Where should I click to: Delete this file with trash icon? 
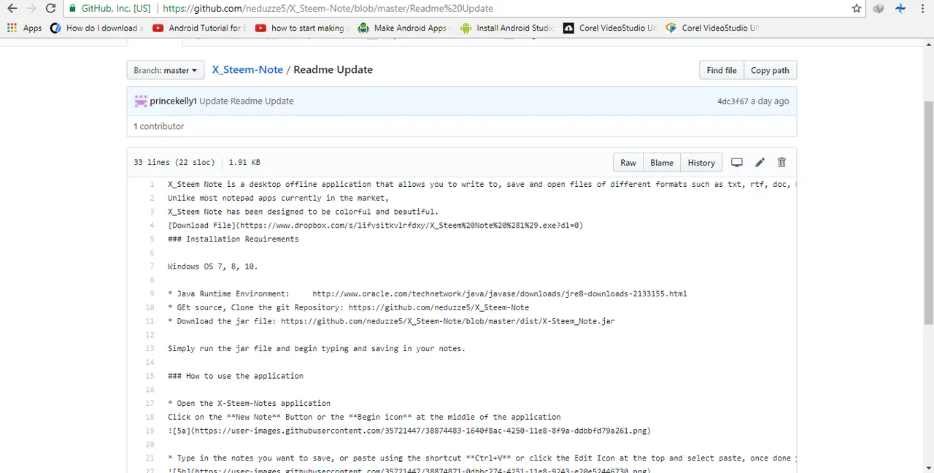tap(781, 163)
